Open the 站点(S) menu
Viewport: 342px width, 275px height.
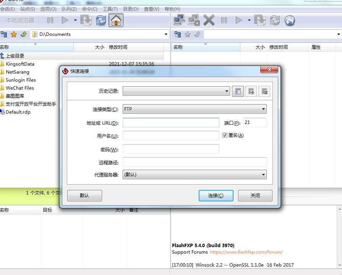tap(28, 9)
